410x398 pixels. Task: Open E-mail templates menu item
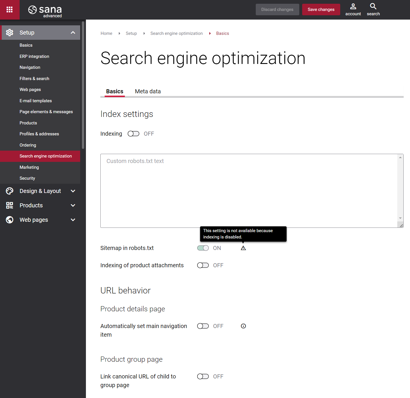pos(36,101)
